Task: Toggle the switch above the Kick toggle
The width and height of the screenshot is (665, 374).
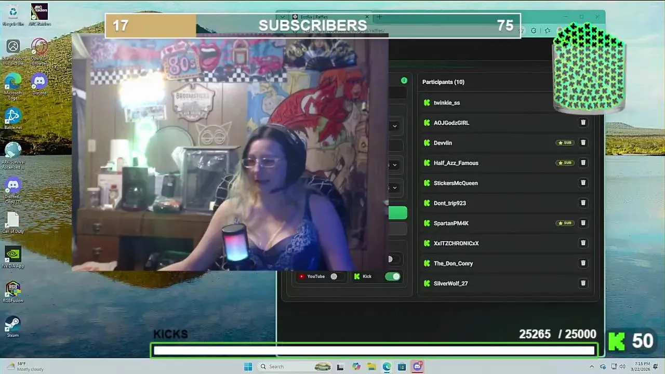Action: pyautogui.click(x=393, y=259)
